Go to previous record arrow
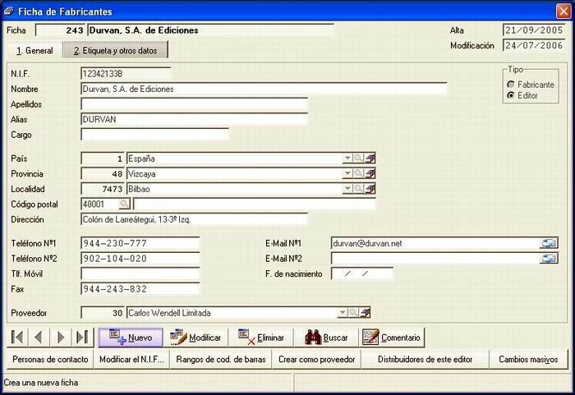The height and width of the screenshot is (395, 575). pyautogui.click(x=39, y=337)
